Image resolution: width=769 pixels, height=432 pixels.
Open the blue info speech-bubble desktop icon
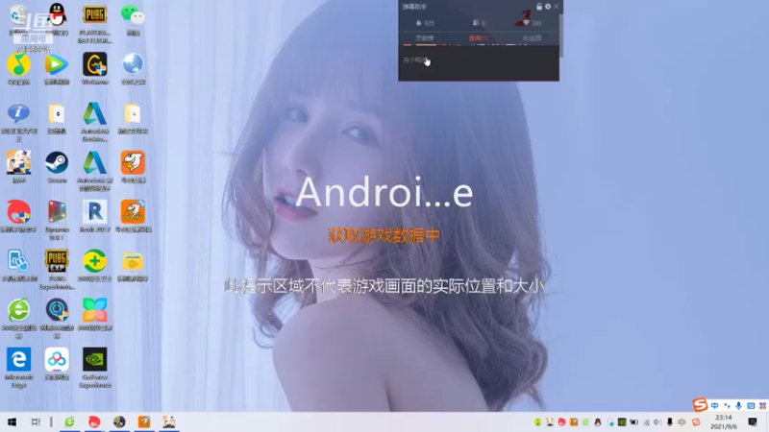18,113
